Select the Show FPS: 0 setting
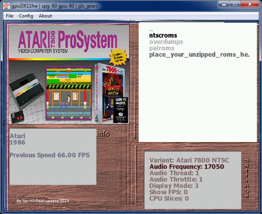This screenshot has height=214, width=262. point(169,192)
